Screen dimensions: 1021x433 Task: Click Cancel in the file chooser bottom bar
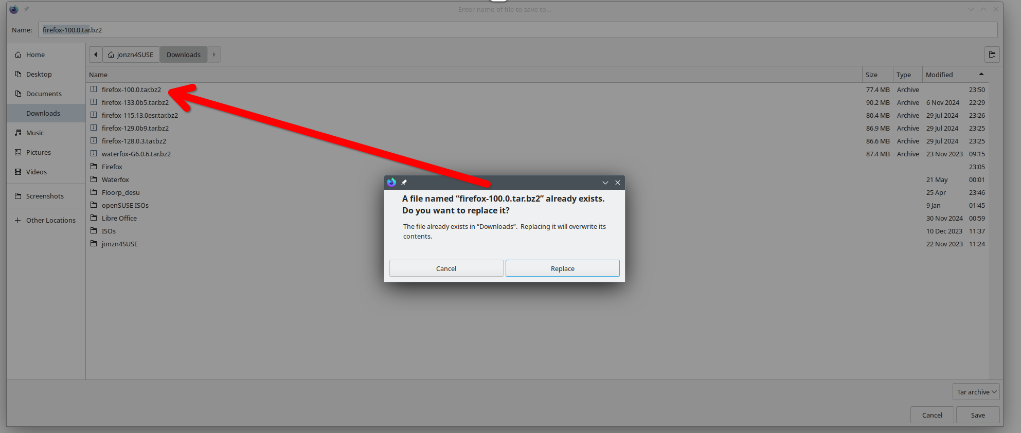932,415
